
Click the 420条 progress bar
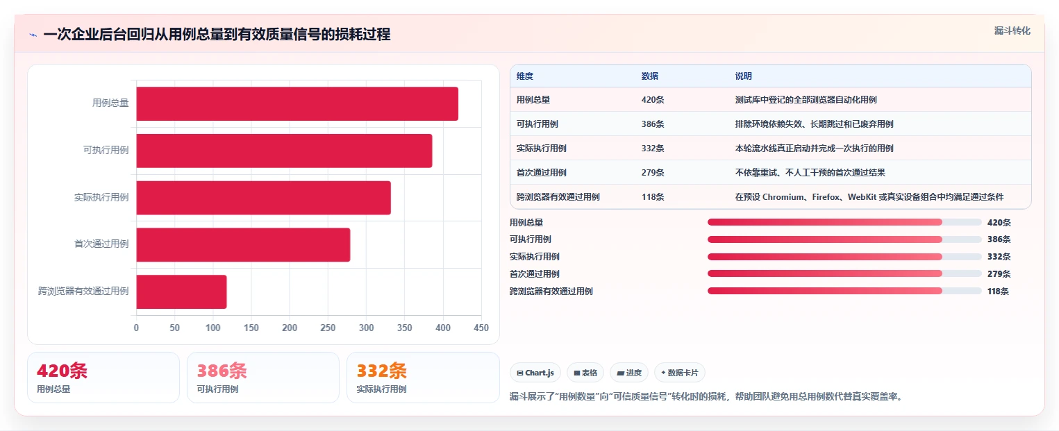click(844, 222)
